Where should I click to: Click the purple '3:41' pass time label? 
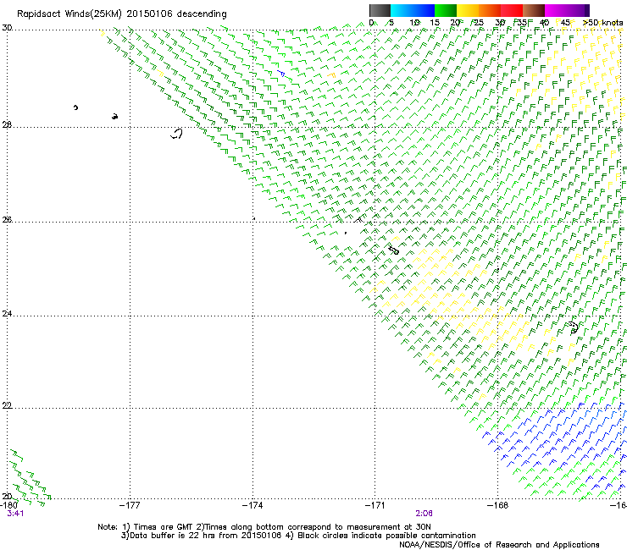pyautogui.click(x=15, y=514)
